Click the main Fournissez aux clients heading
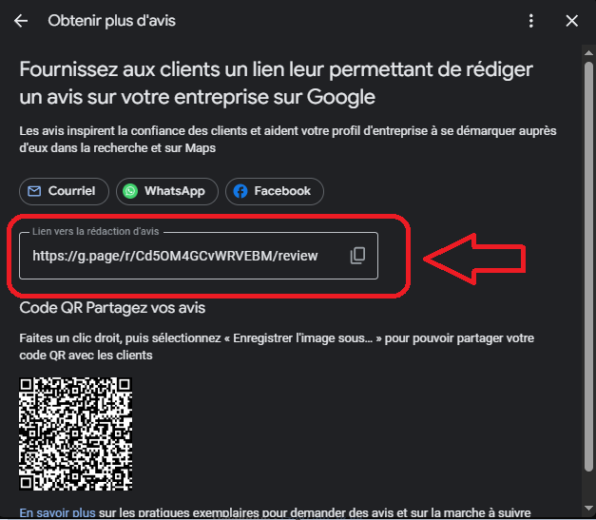The image size is (596, 520). 276,83
